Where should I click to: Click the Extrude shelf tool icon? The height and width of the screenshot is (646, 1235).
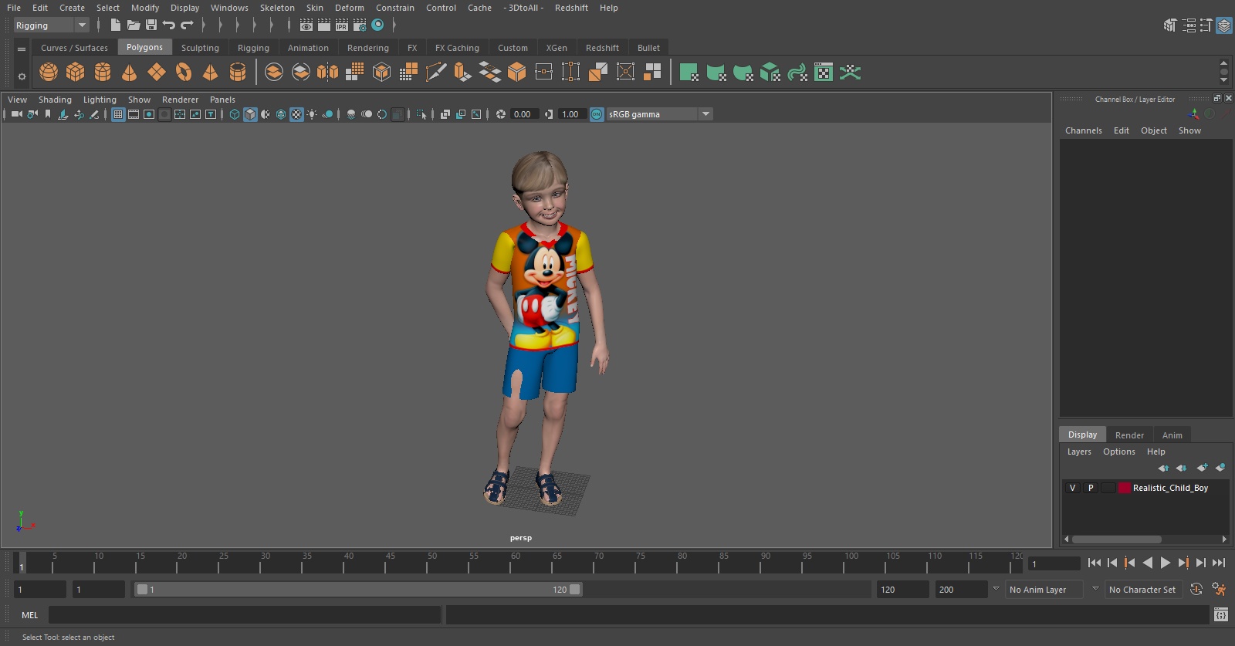463,73
